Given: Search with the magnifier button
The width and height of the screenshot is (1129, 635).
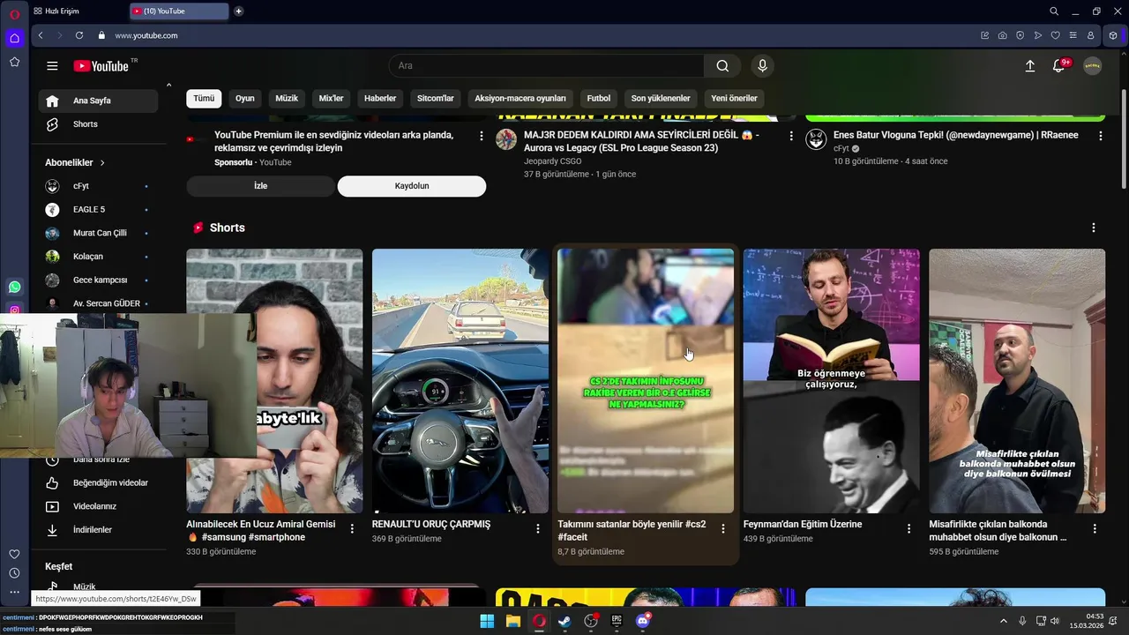Looking at the screenshot, I should [722, 66].
